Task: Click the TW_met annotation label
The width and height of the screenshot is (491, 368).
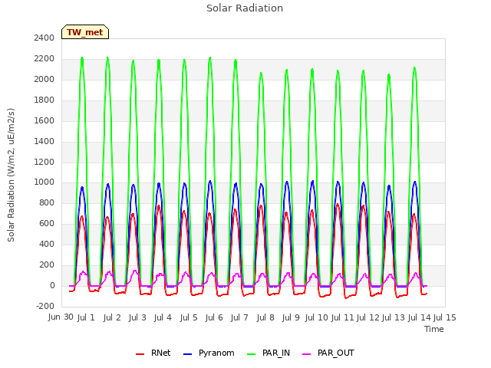Action: pos(85,32)
